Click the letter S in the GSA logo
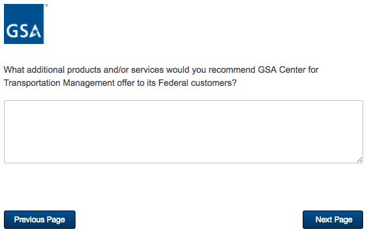Viewport: 371px width, 242px height. pyautogui.click(x=24, y=31)
